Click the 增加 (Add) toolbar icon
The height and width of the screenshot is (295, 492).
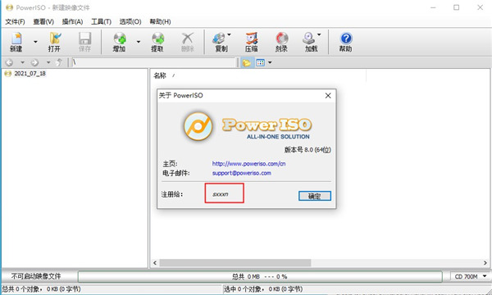(119, 42)
